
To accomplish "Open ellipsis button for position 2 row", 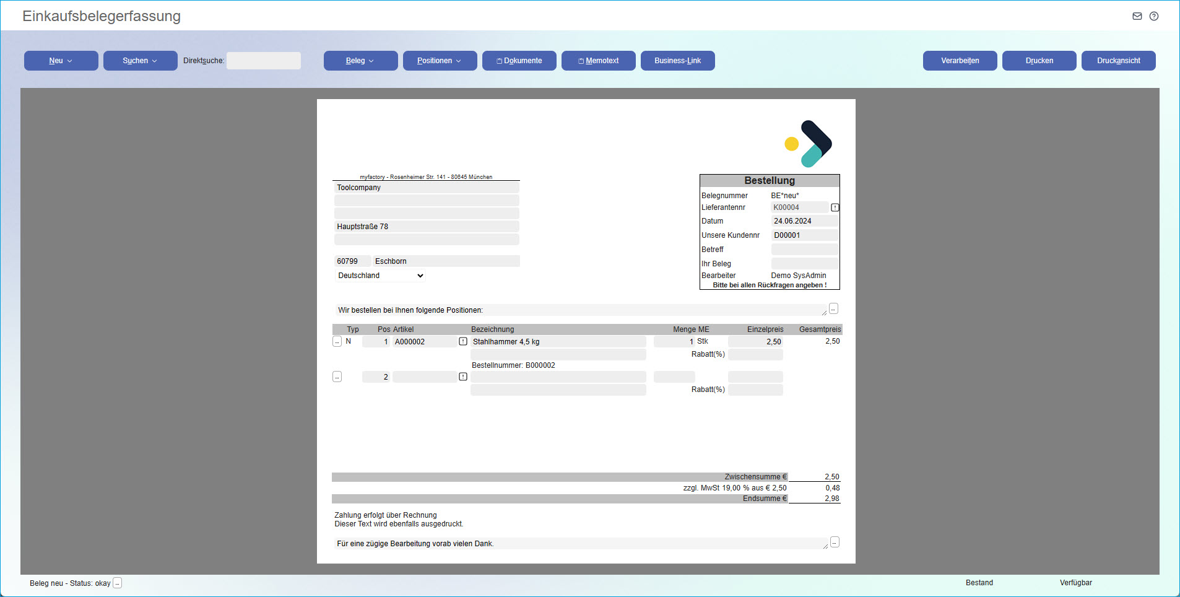I will click(x=337, y=377).
